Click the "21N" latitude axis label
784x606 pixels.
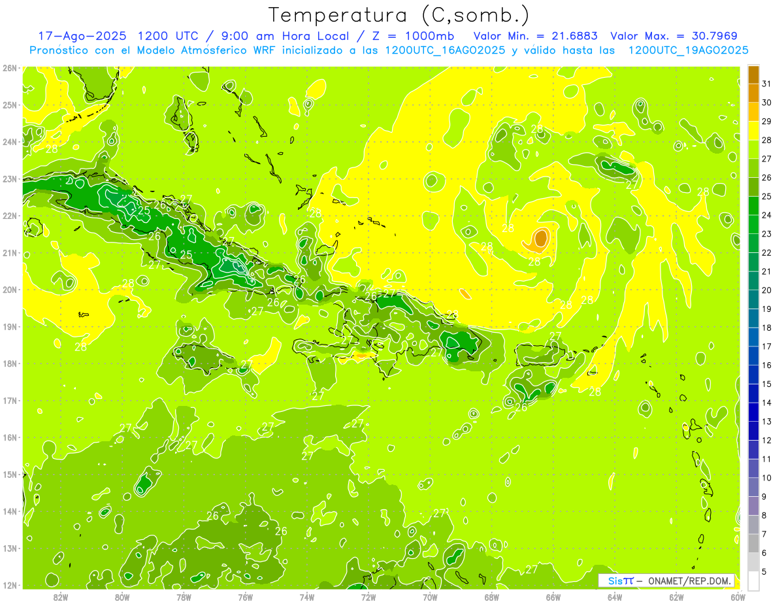9,253
